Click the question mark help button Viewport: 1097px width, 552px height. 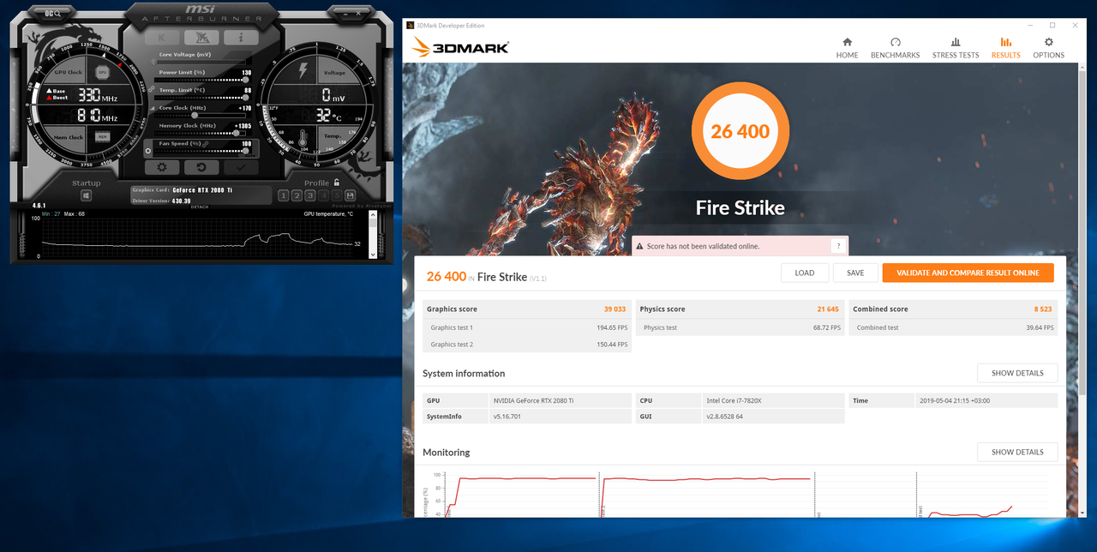[x=838, y=246]
